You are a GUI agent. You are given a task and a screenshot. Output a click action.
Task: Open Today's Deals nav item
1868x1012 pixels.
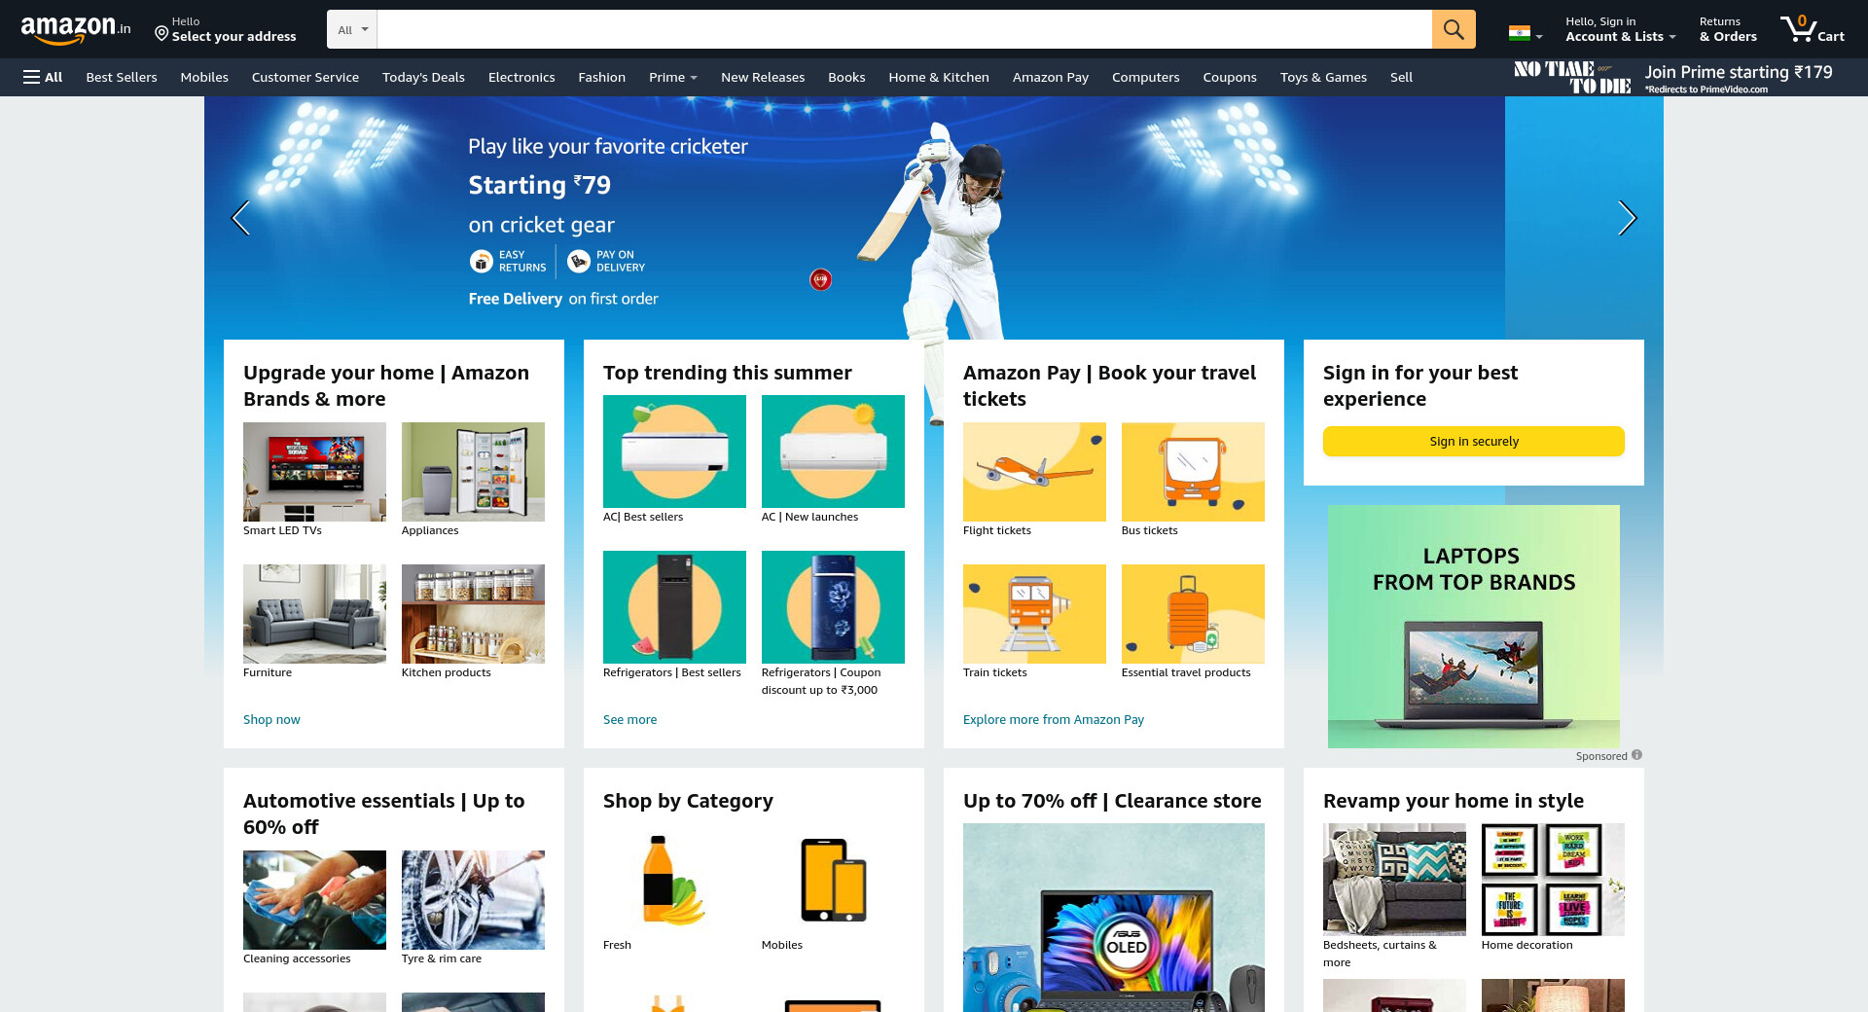423,77
